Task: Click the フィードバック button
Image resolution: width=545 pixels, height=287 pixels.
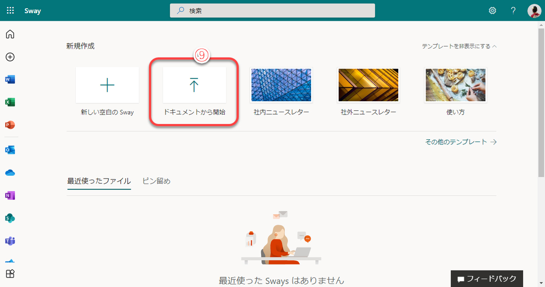Action: 487,278
